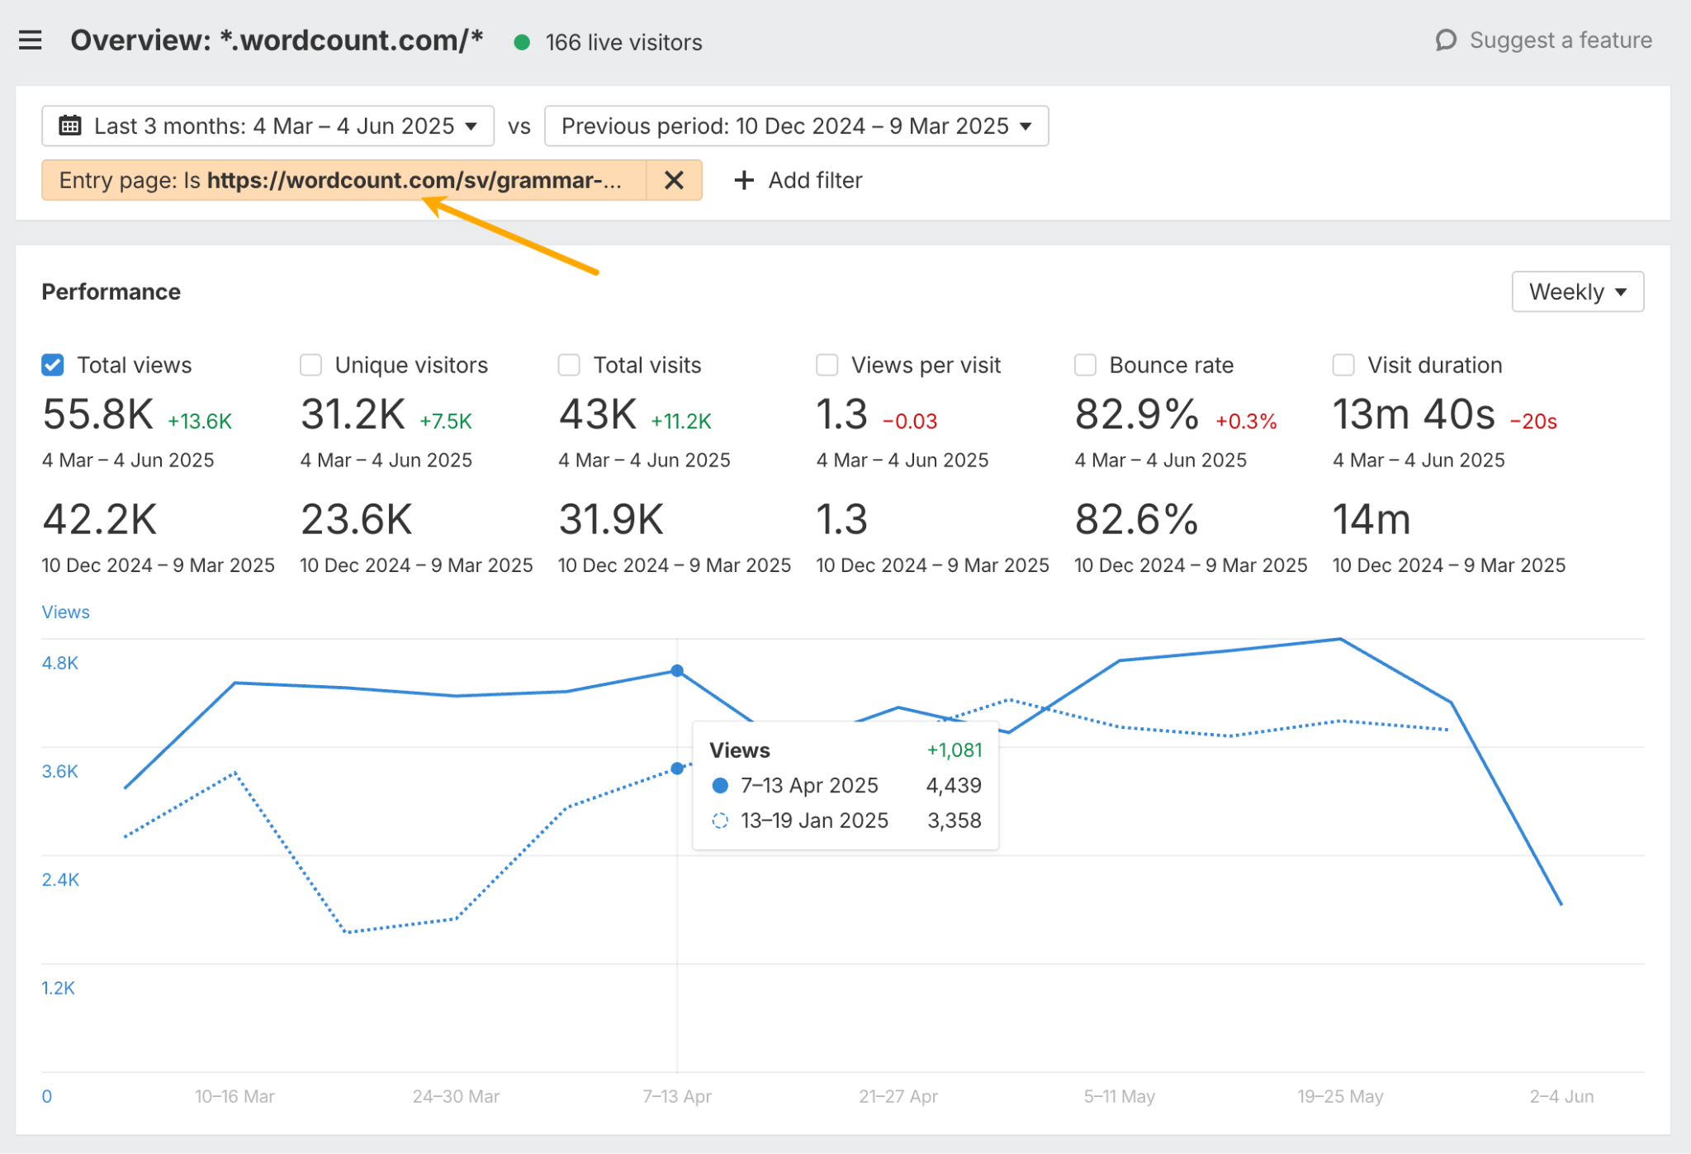
Task: Disable the Total views metric
Action: click(x=52, y=364)
